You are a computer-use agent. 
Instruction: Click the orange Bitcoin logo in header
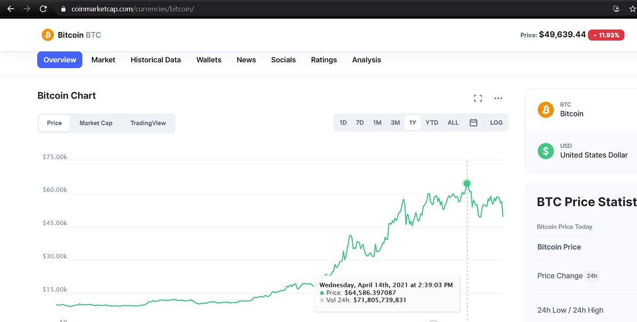point(48,35)
